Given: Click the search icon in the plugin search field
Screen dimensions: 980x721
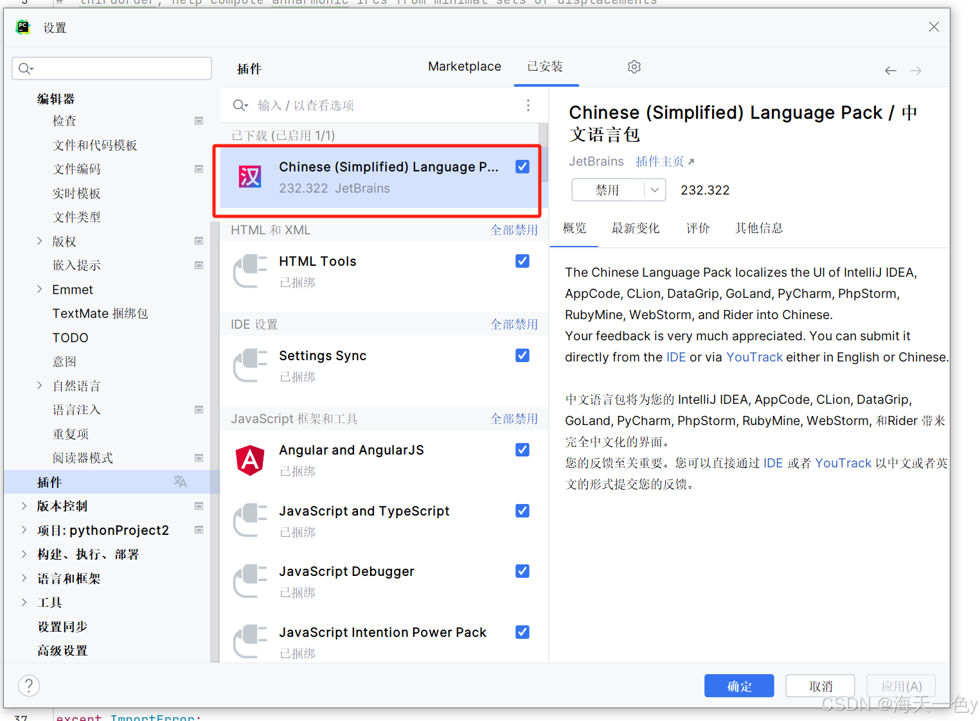Looking at the screenshot, I should (x=240, y=105).
